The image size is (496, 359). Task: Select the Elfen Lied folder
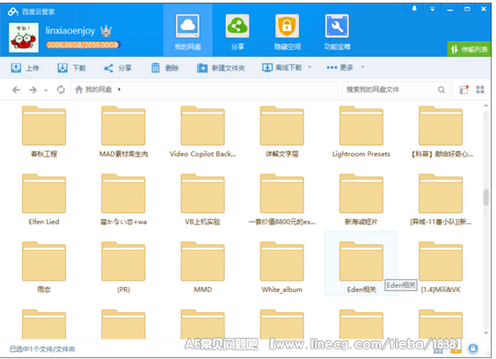[x=44, y=199]
